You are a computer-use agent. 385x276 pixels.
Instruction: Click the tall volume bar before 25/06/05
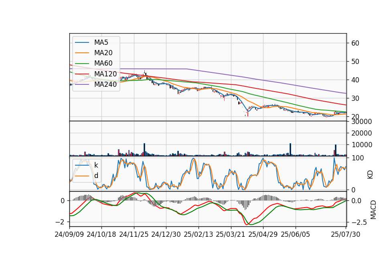tap(290, 150)
